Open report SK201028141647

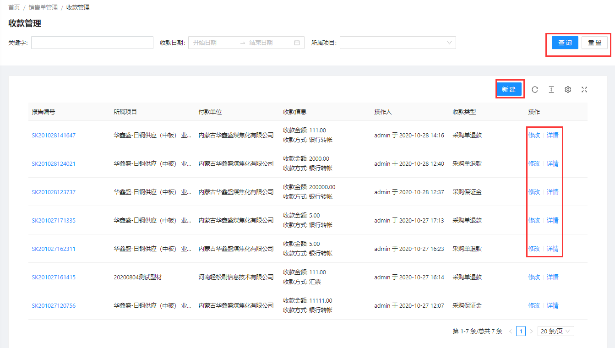(54, 136)
